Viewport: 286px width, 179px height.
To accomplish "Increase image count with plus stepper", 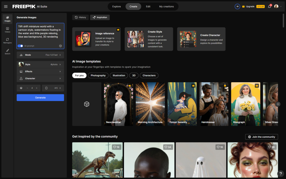I will (37, 88).
